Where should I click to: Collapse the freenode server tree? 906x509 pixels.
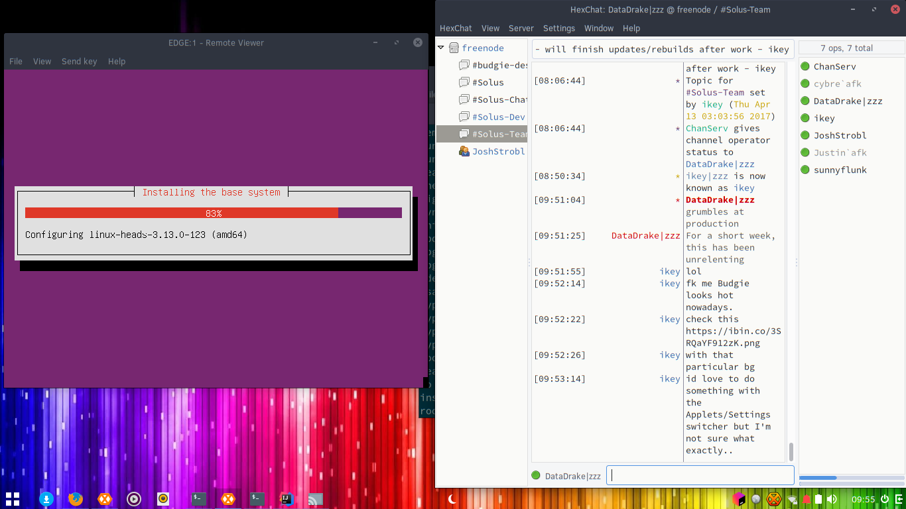(x=441, y=48)
